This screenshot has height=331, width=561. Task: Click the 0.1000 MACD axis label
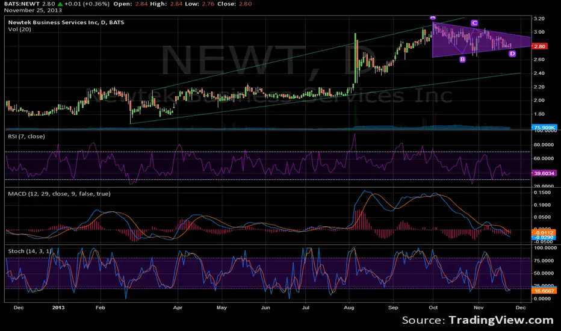(542, 205)
